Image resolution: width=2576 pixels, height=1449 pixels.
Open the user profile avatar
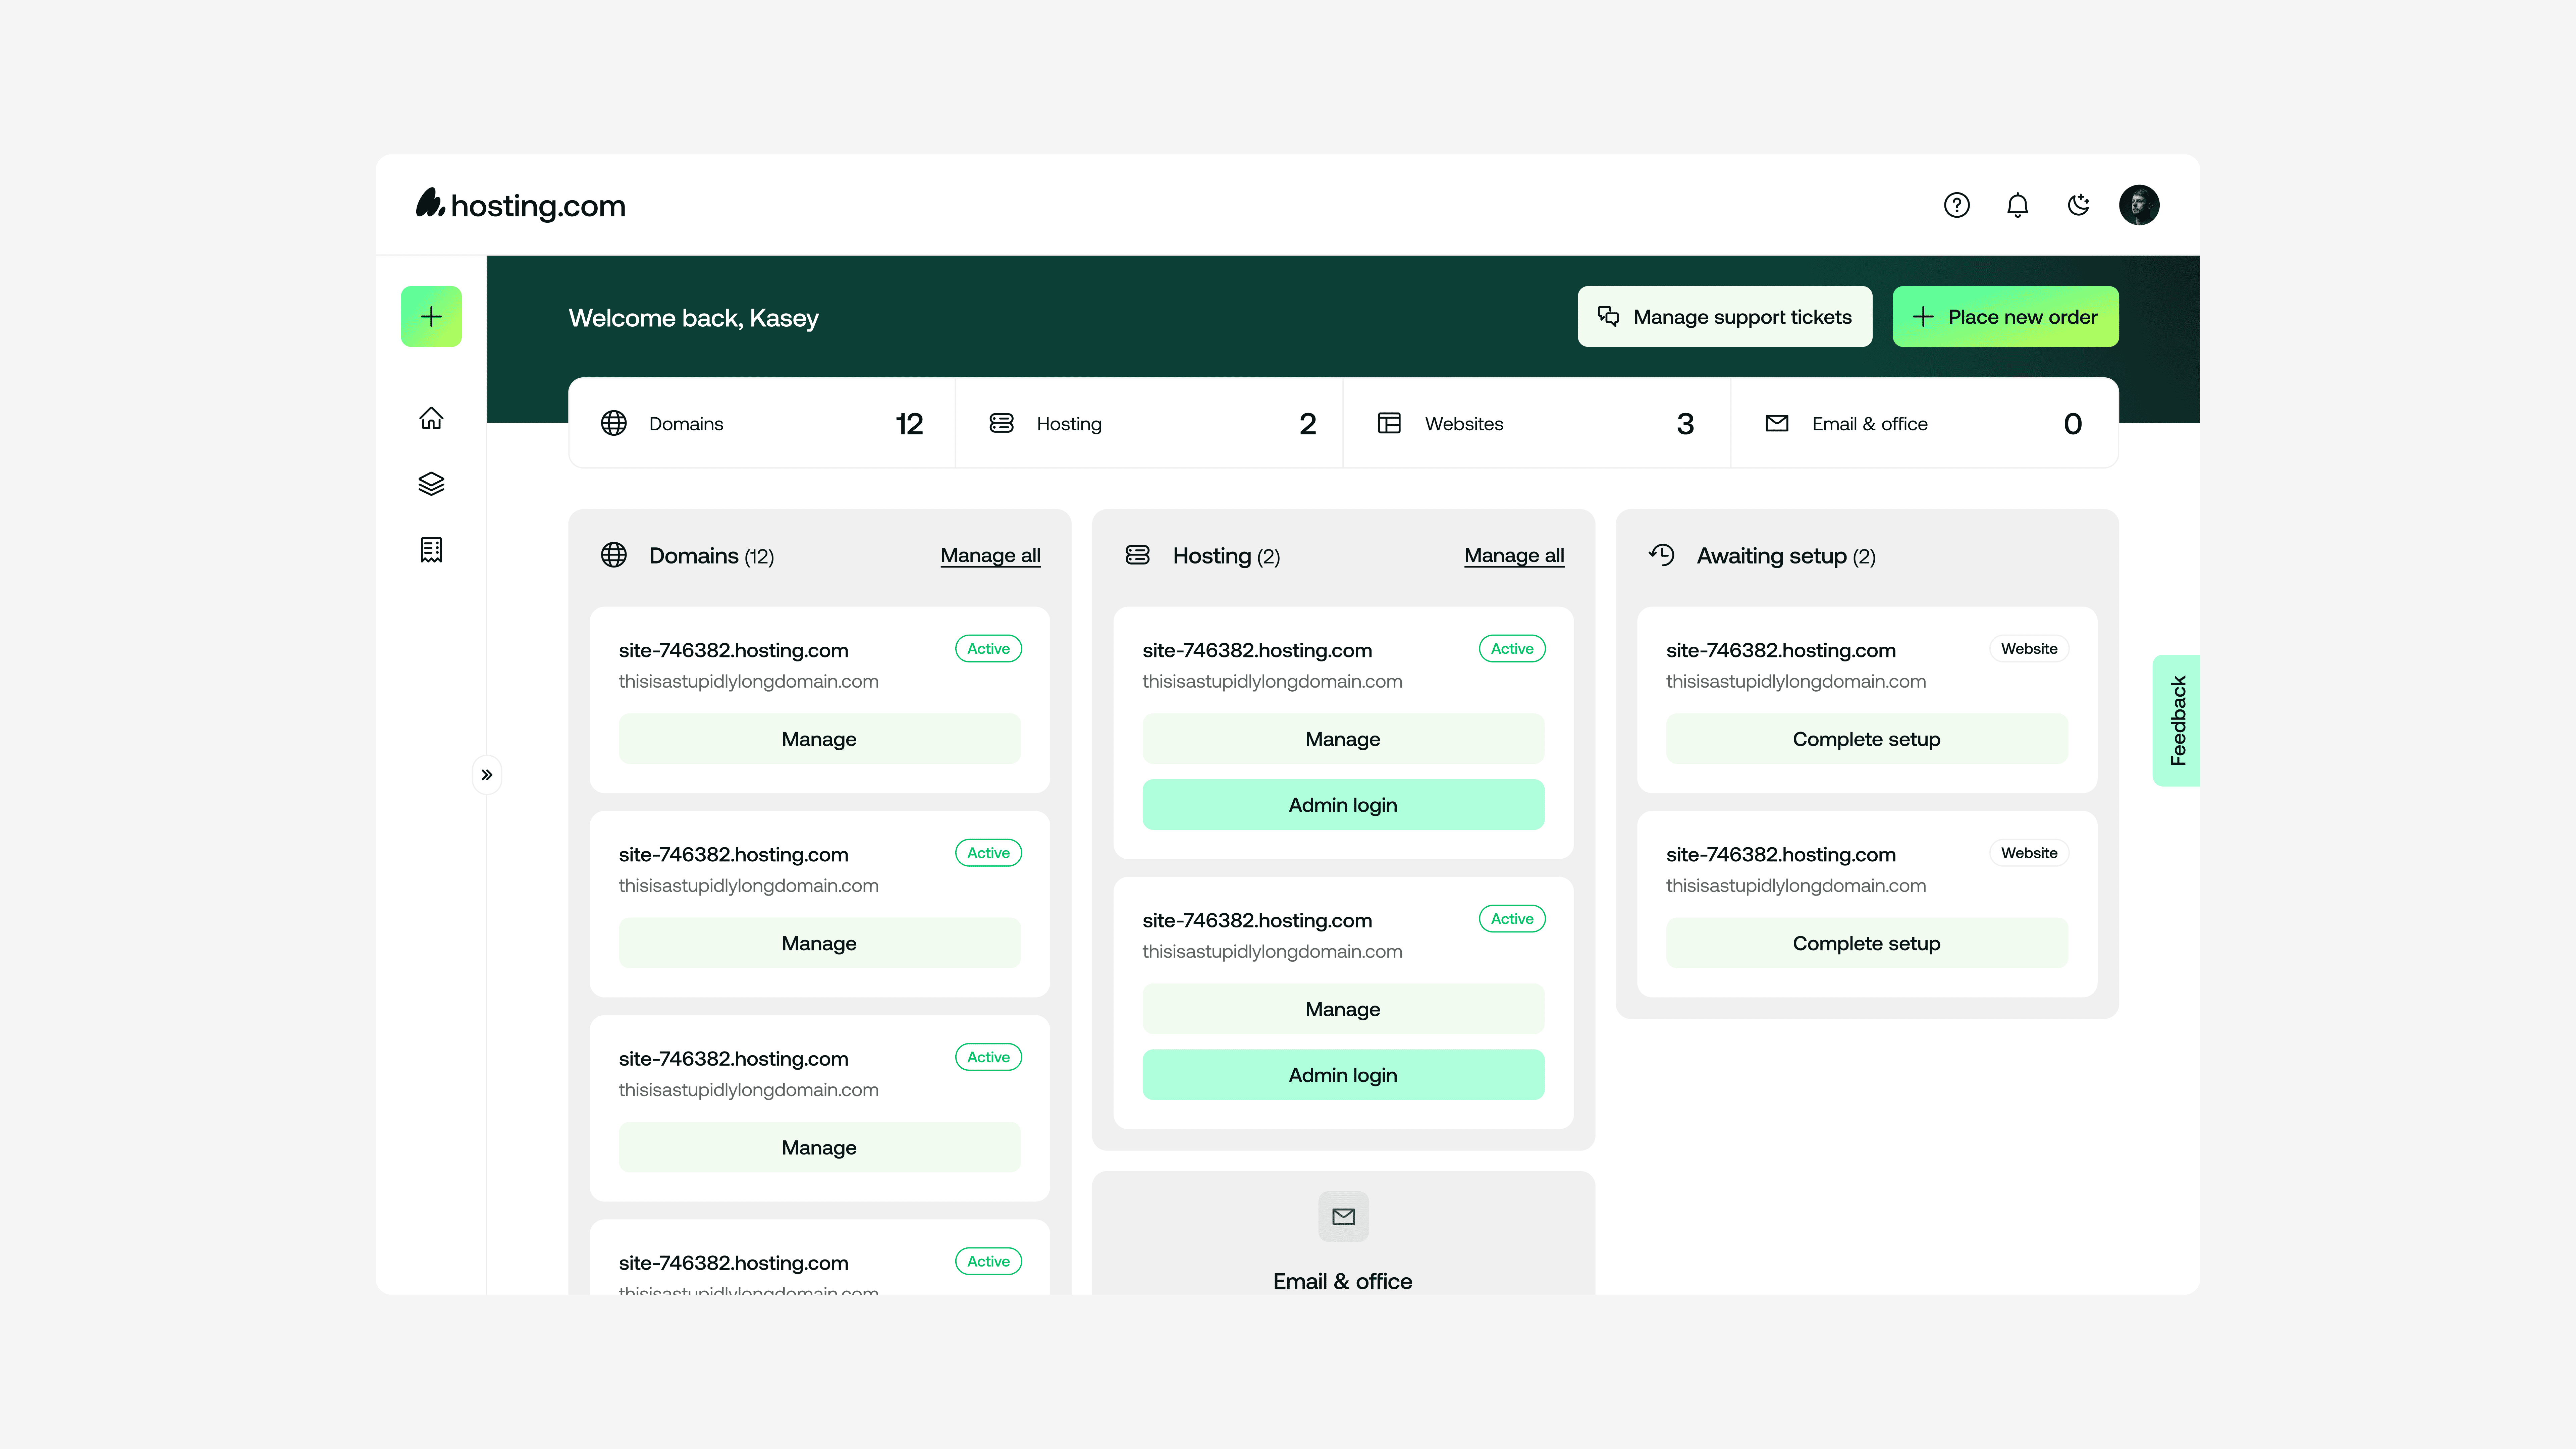2139,205
